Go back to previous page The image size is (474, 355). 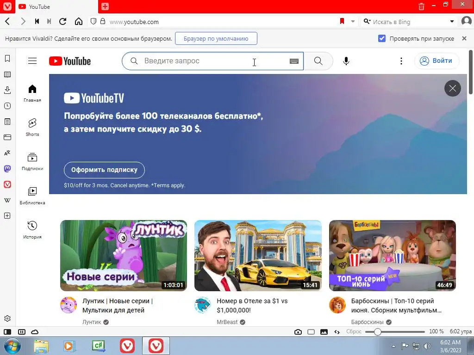click(x=7, y=21)
